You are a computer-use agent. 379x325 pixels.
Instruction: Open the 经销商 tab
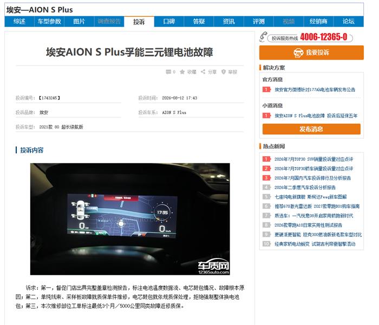(318, 22)
